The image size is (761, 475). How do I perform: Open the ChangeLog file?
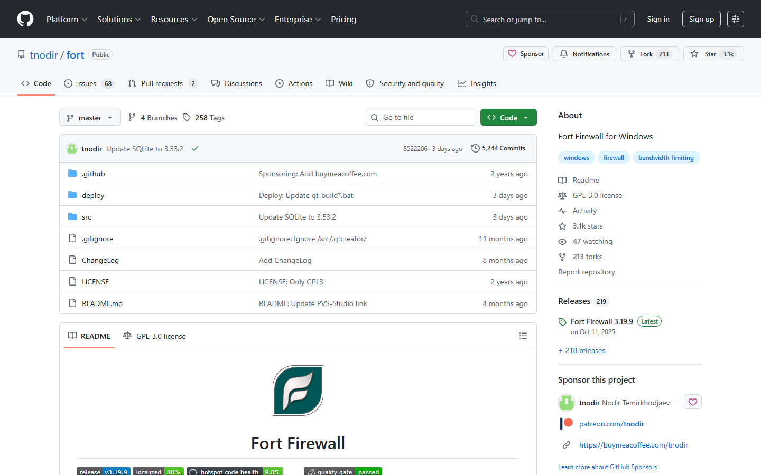pyautogui.click(x=100, y=260)
